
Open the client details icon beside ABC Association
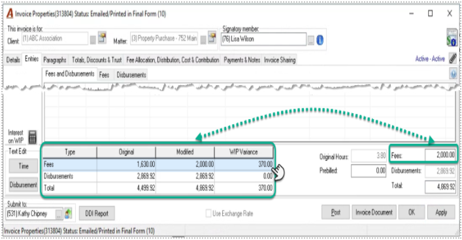pos(102,38)
